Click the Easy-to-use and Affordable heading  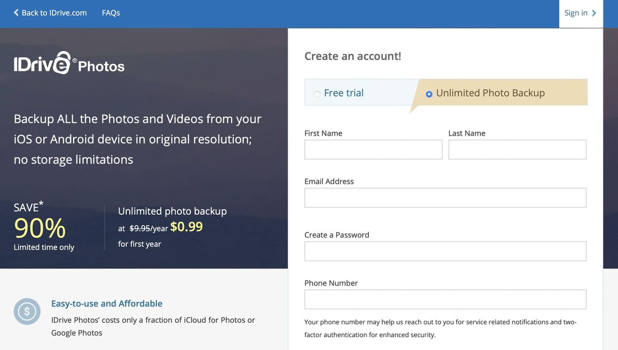click(x=107, y=303)
